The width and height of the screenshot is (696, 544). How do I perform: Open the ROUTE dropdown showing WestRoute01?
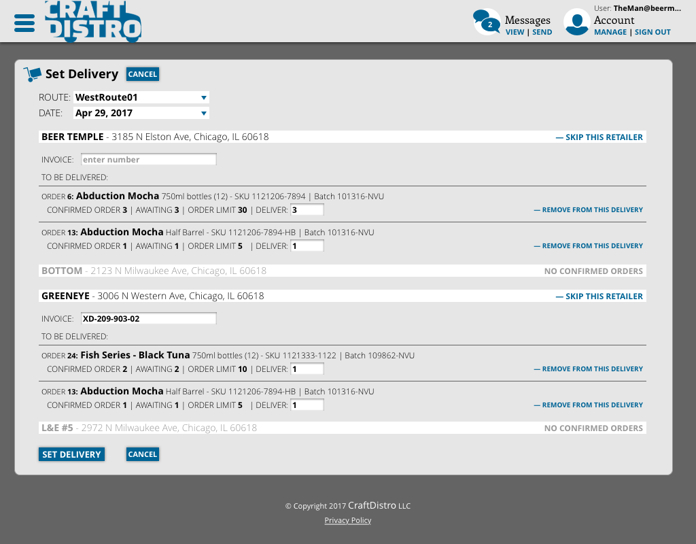(x=141, y=97)
